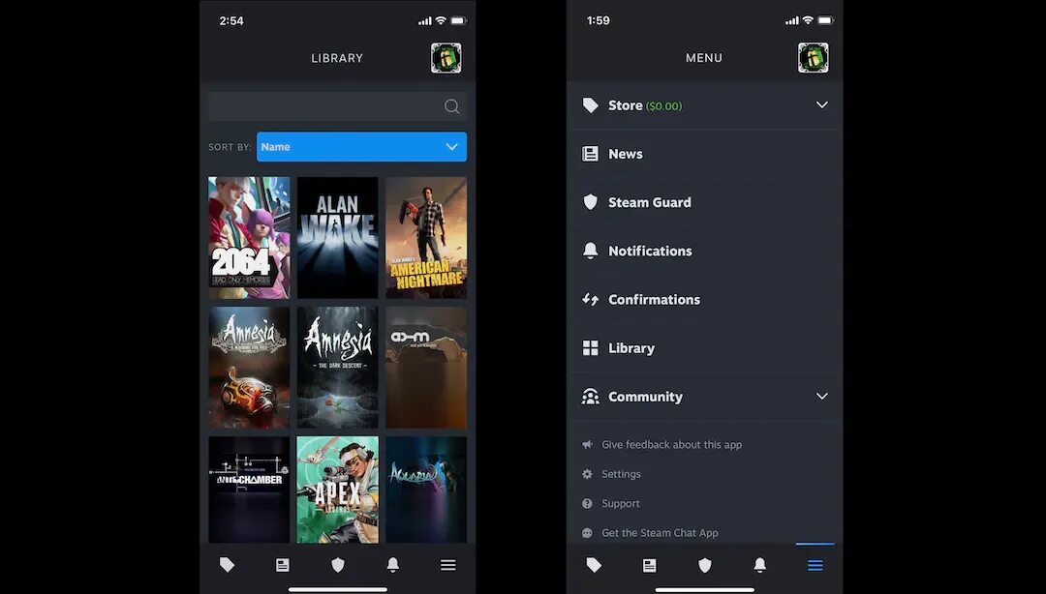Tap the Community people icon in menu list
1046x594 pixels.
591,397
